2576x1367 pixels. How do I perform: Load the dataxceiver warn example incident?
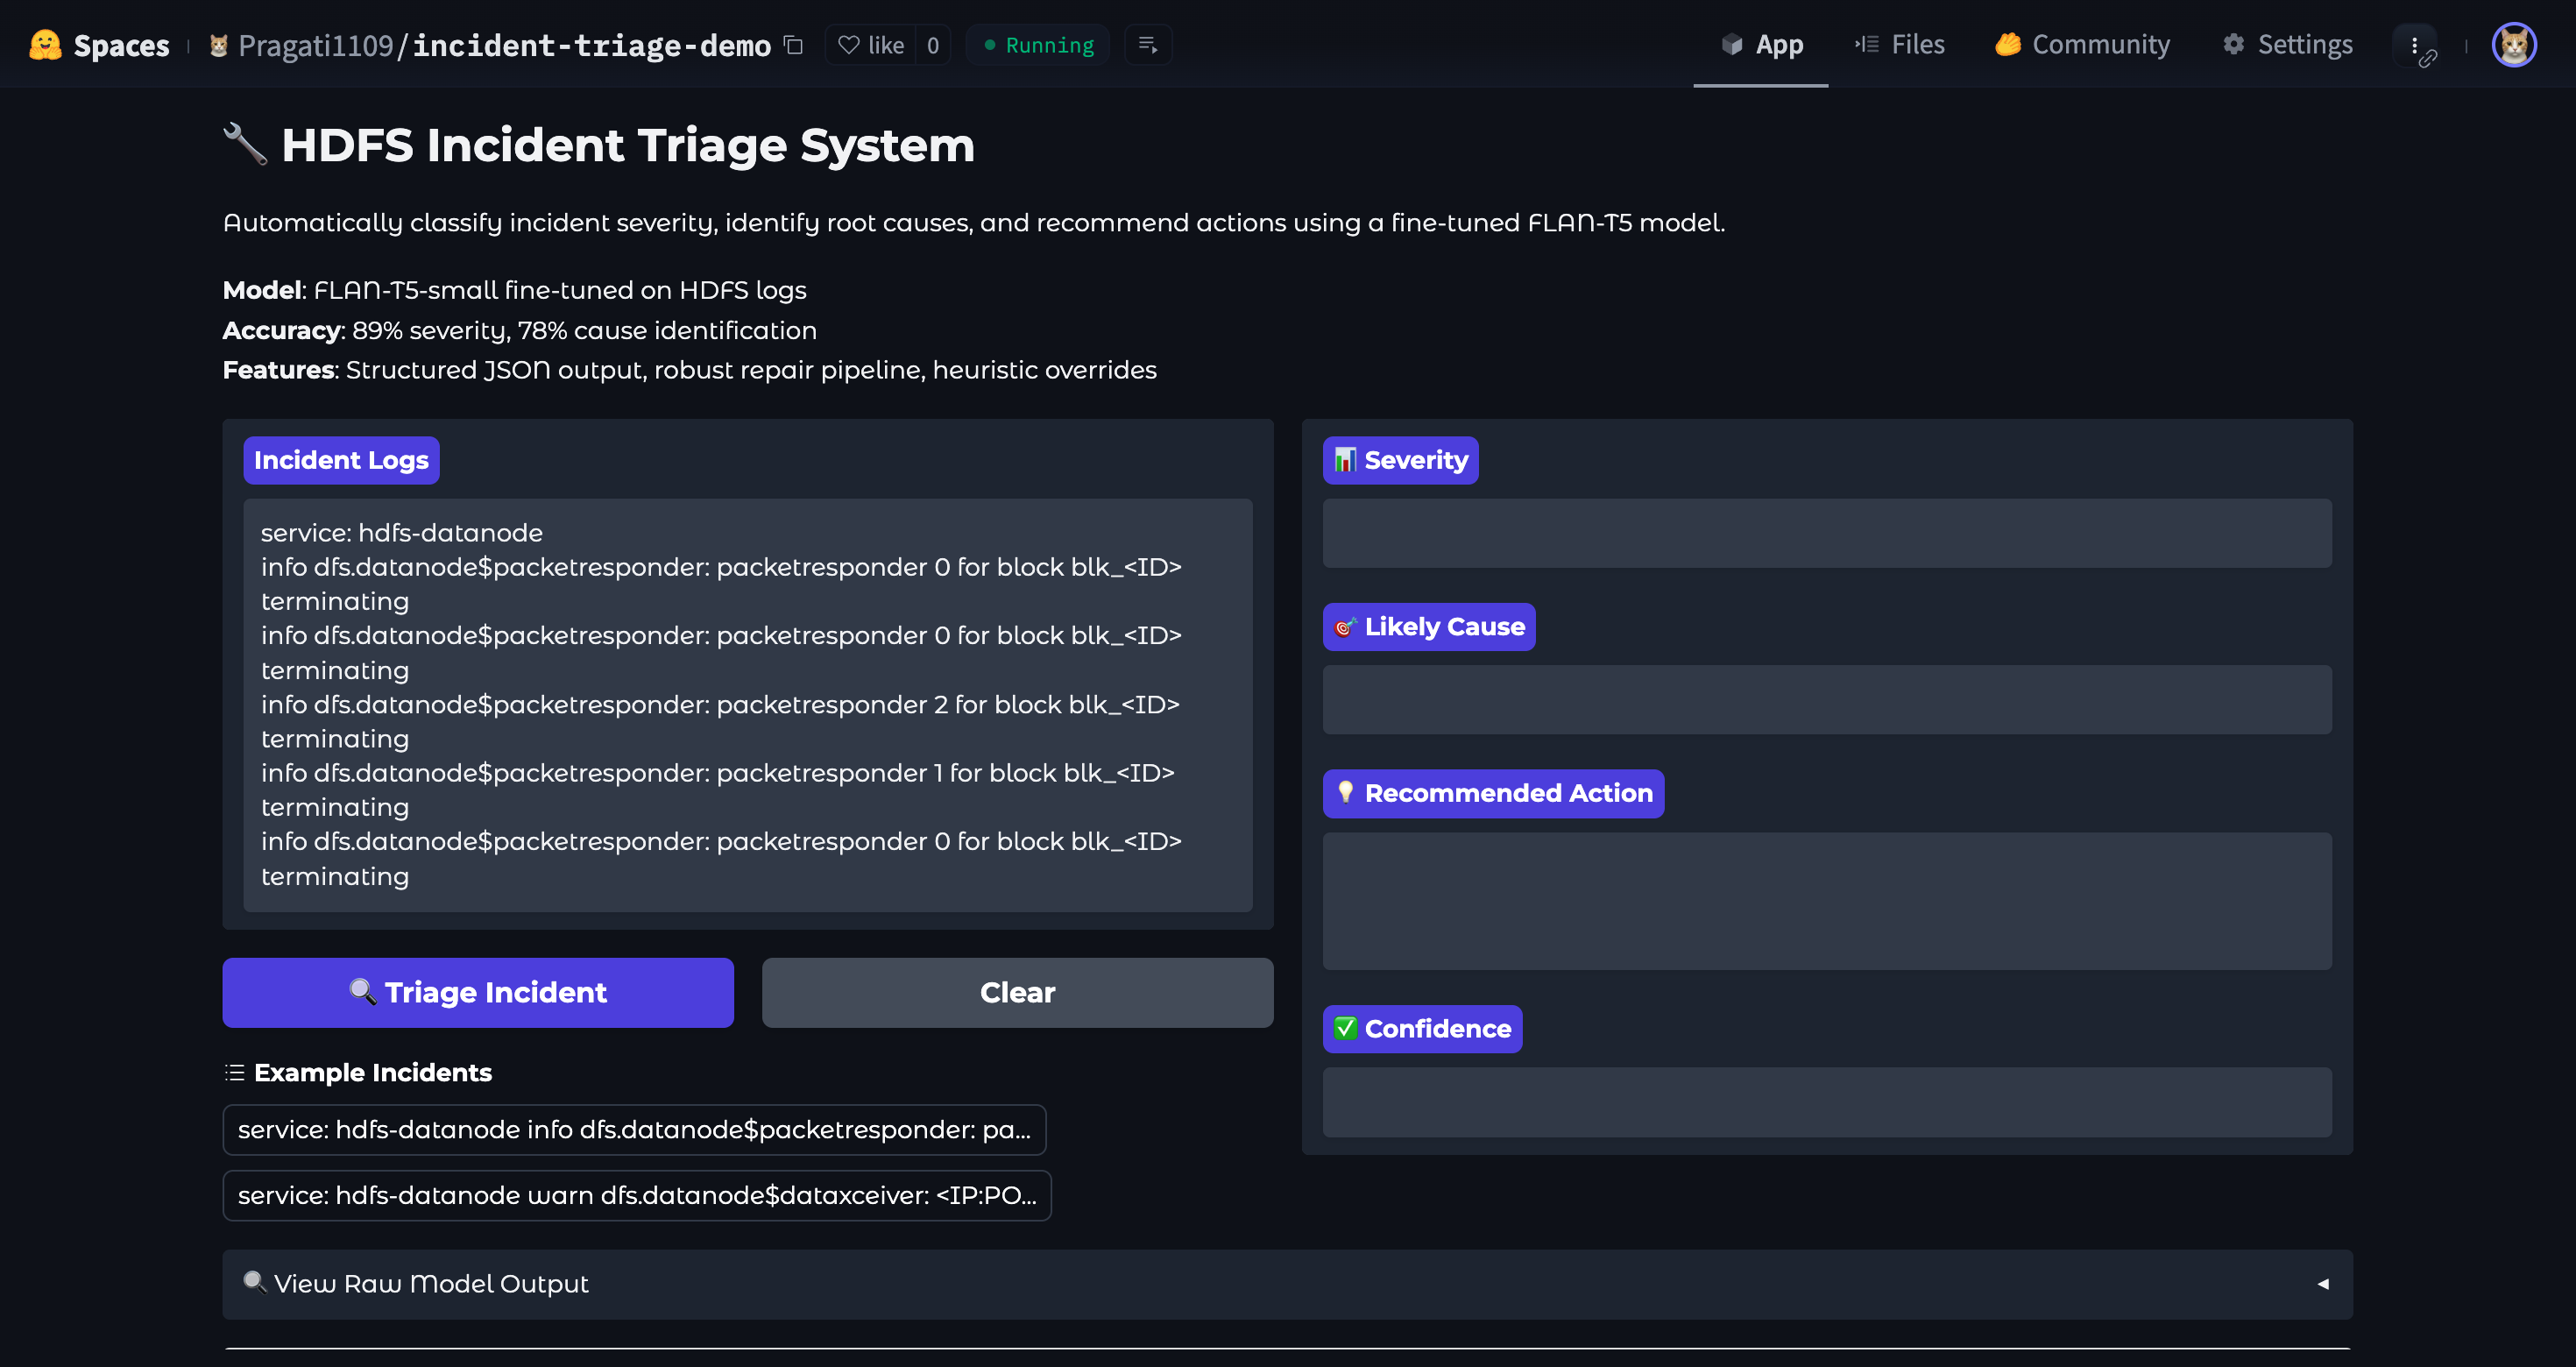point(636,1195)
